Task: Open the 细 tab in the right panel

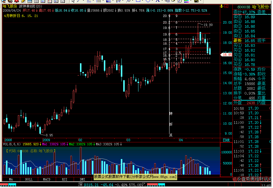Action: pyautogui.click(x=235, y=179)
